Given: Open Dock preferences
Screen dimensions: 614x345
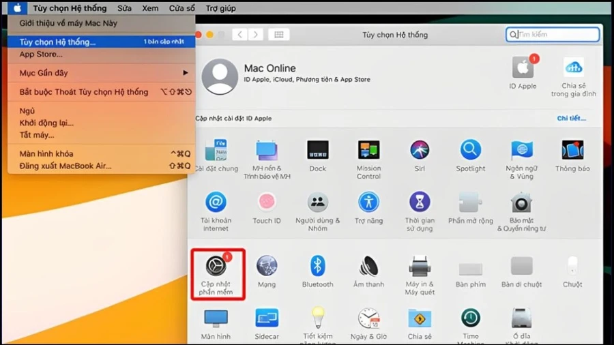Looking at the screenshot, I should [317, 155].
